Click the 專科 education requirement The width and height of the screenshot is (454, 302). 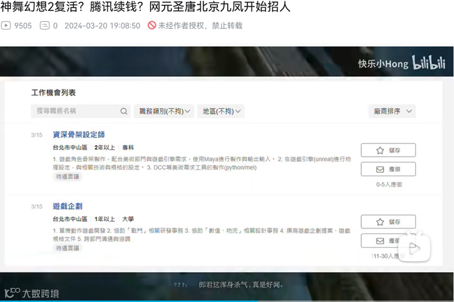(x=128, y=148)
